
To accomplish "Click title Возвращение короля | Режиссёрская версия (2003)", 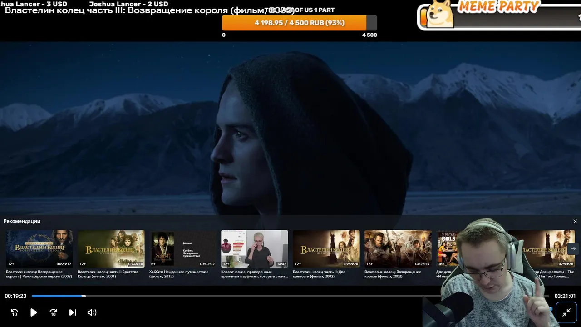I will (39, 274).
